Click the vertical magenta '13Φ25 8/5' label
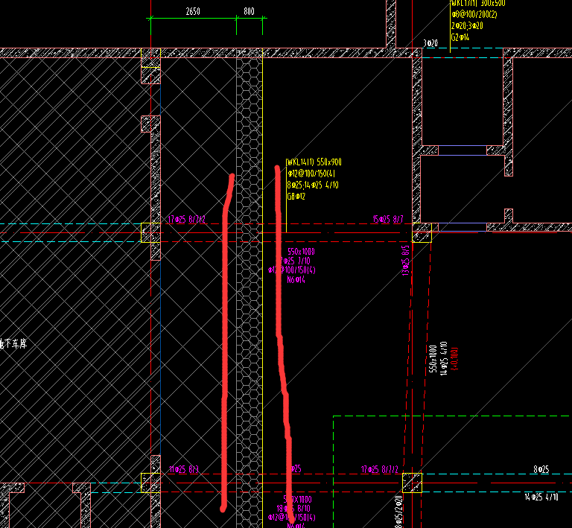 (x=406, y=261)
